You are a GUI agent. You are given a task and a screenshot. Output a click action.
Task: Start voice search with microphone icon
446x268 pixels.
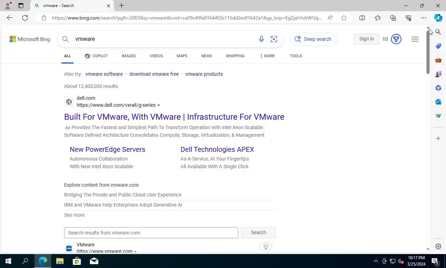[261, 39]
